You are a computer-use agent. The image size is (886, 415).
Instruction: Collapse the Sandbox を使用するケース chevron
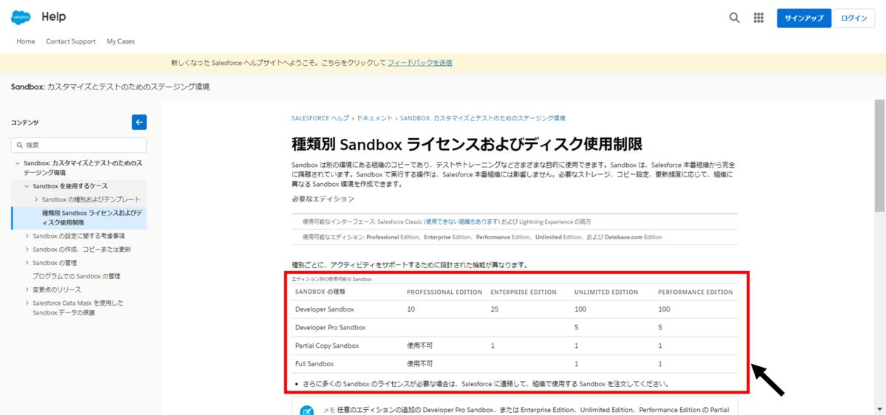(x=27, y=186)
